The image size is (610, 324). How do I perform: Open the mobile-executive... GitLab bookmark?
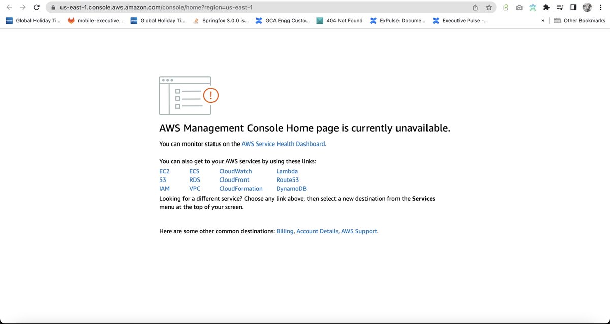[x=96, y=21]
